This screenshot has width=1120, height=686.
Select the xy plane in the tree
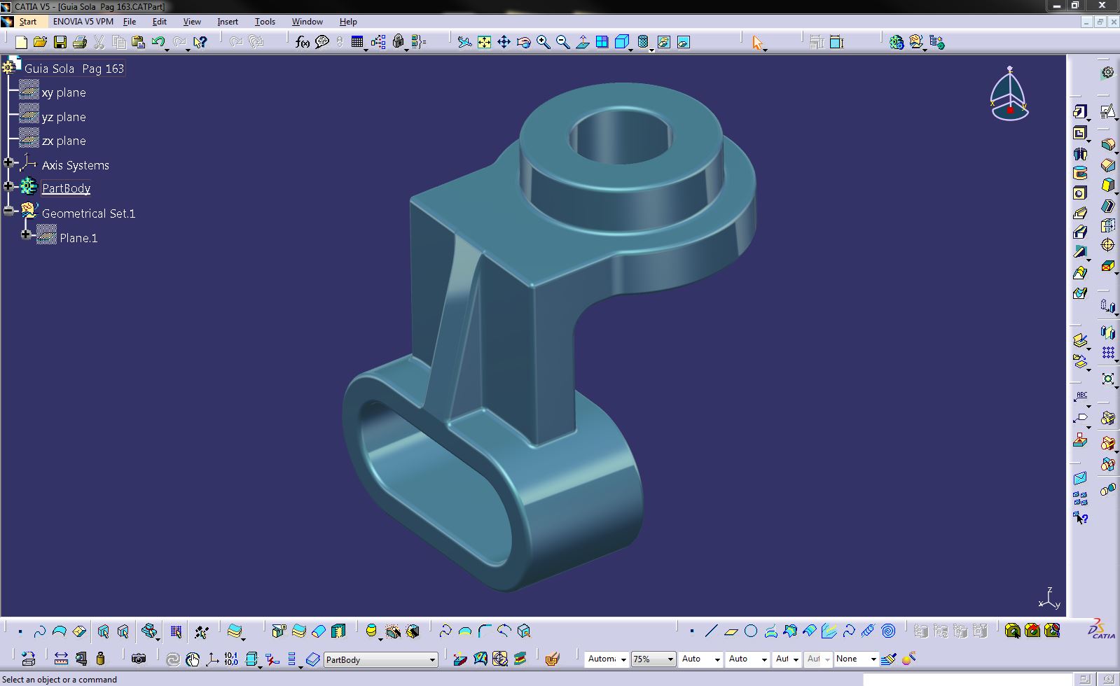64,92
